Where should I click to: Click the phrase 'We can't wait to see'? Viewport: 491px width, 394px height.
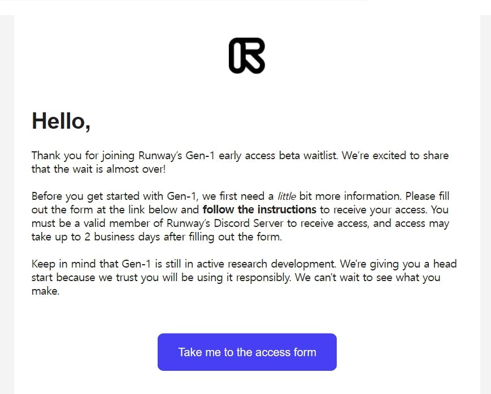tap(344, 278)
